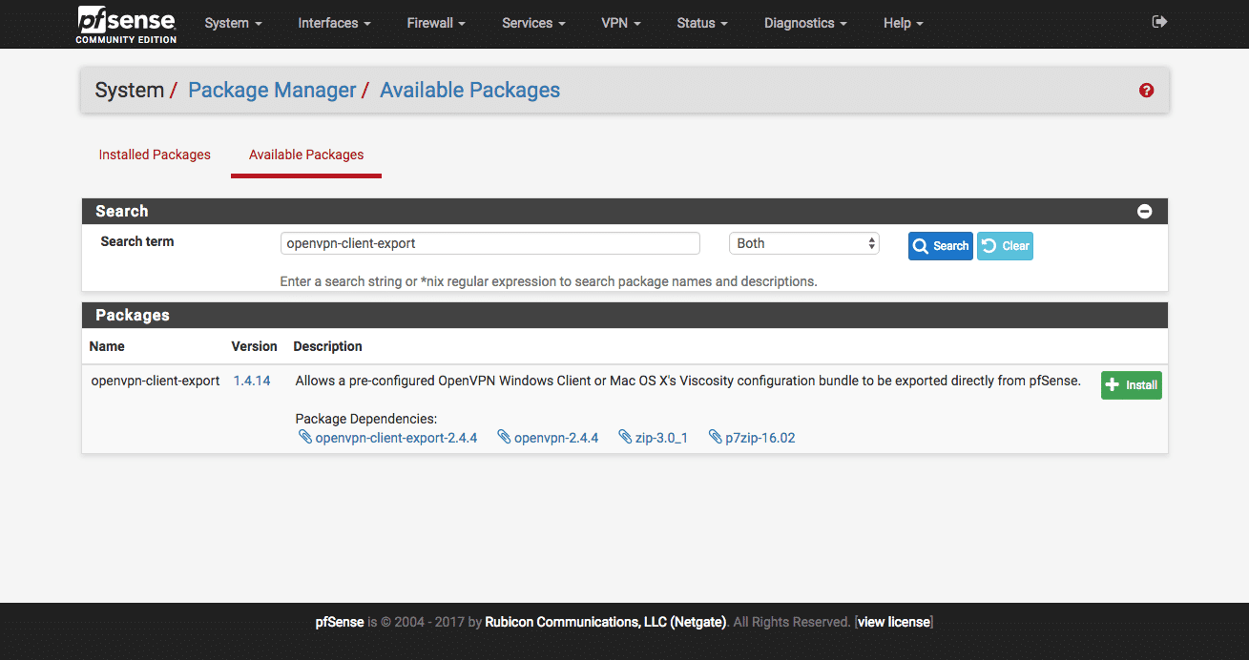The width and height of the screenshot is (1249, 660).
Task: Open the Services menu
Action: 533,23
